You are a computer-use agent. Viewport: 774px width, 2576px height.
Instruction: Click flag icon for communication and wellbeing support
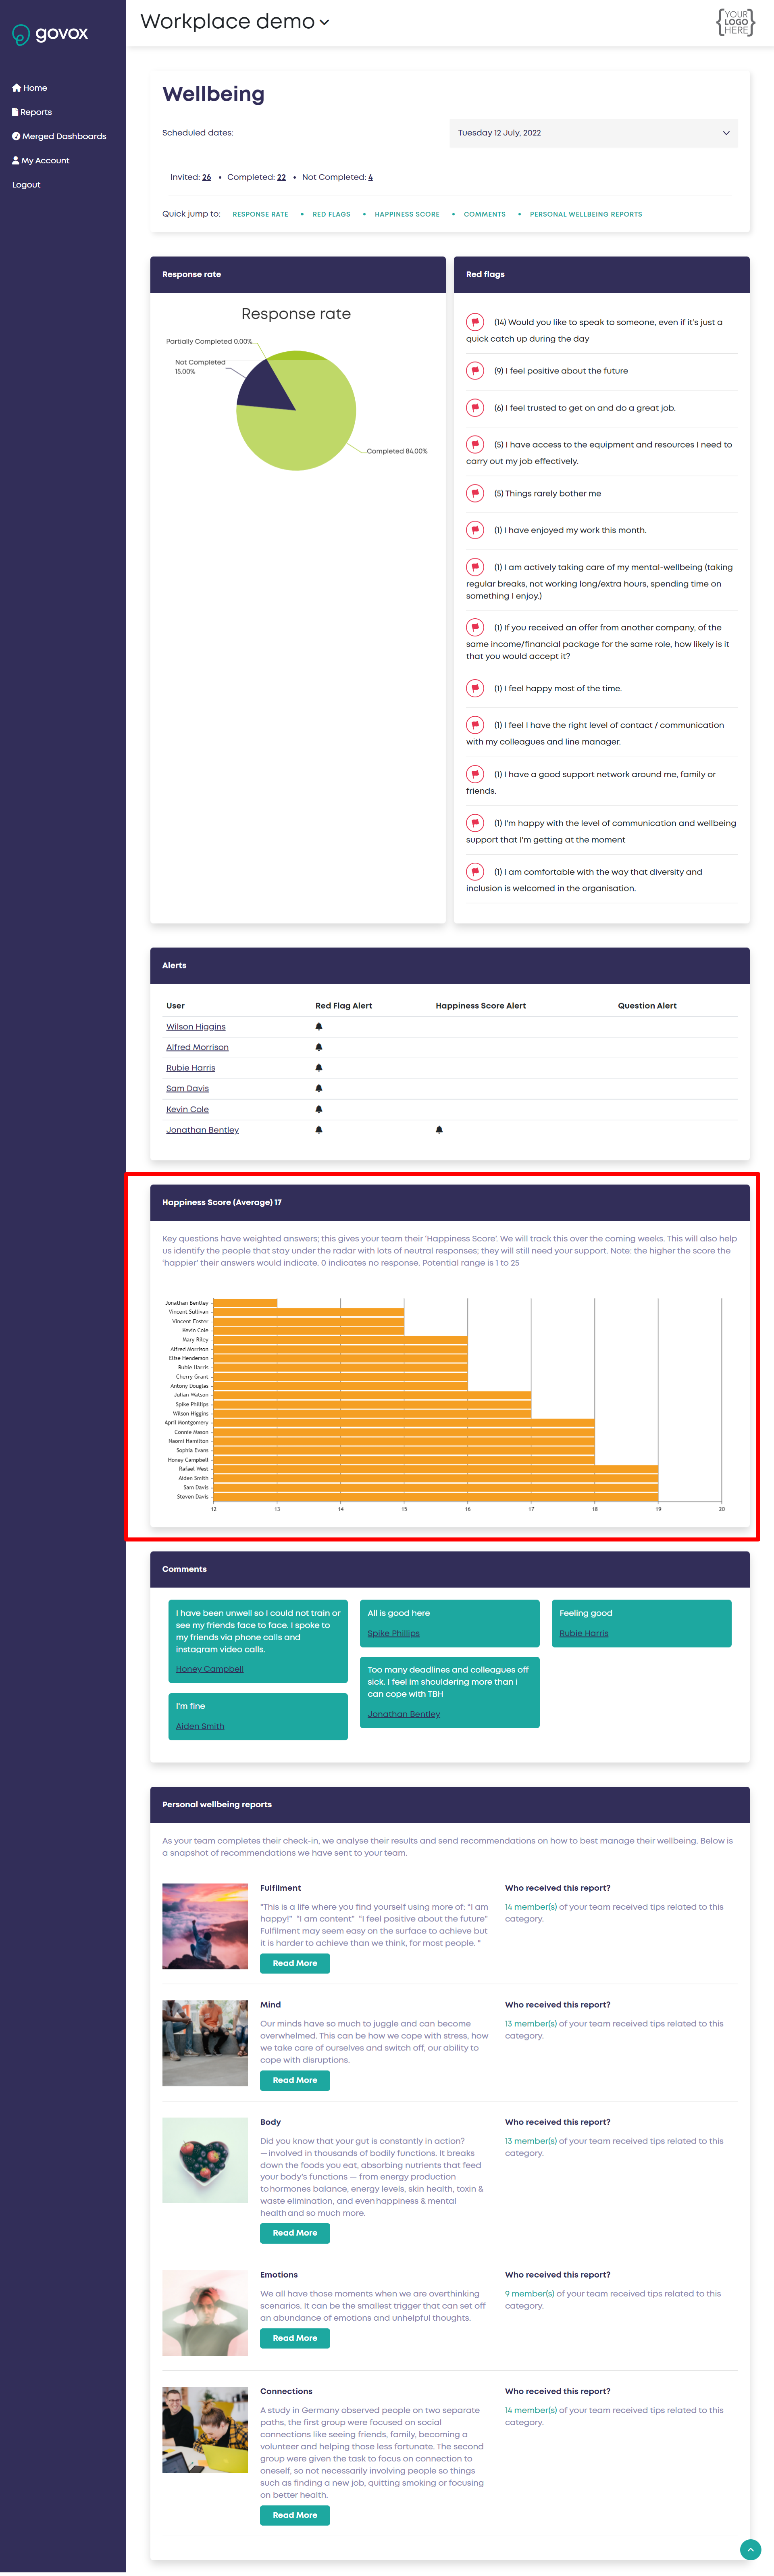(475, 823)
